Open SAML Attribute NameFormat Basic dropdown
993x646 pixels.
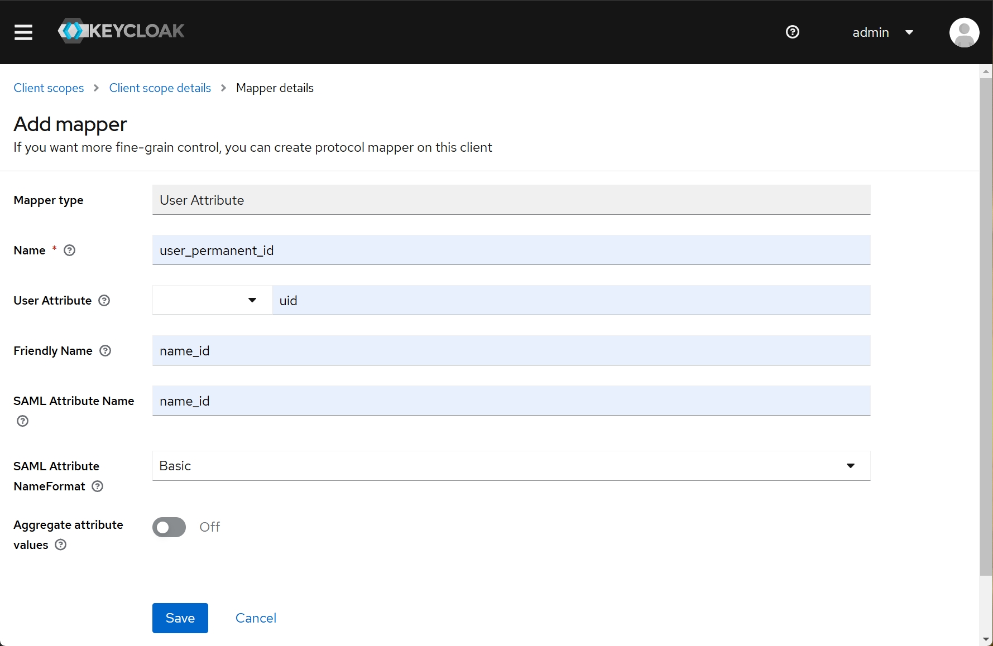tap(511, 466)
